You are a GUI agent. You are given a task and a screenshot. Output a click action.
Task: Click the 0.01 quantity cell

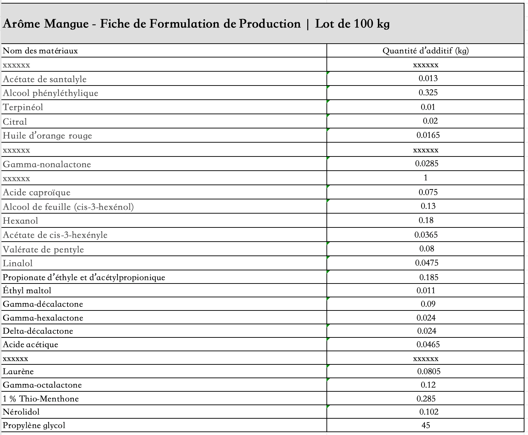425,107
